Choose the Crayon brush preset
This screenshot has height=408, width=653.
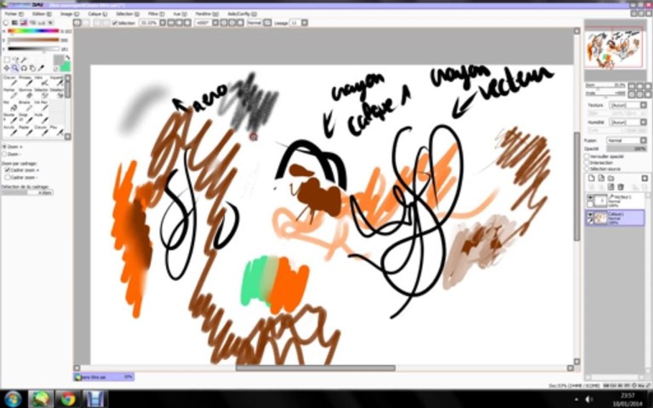point(10,81)
